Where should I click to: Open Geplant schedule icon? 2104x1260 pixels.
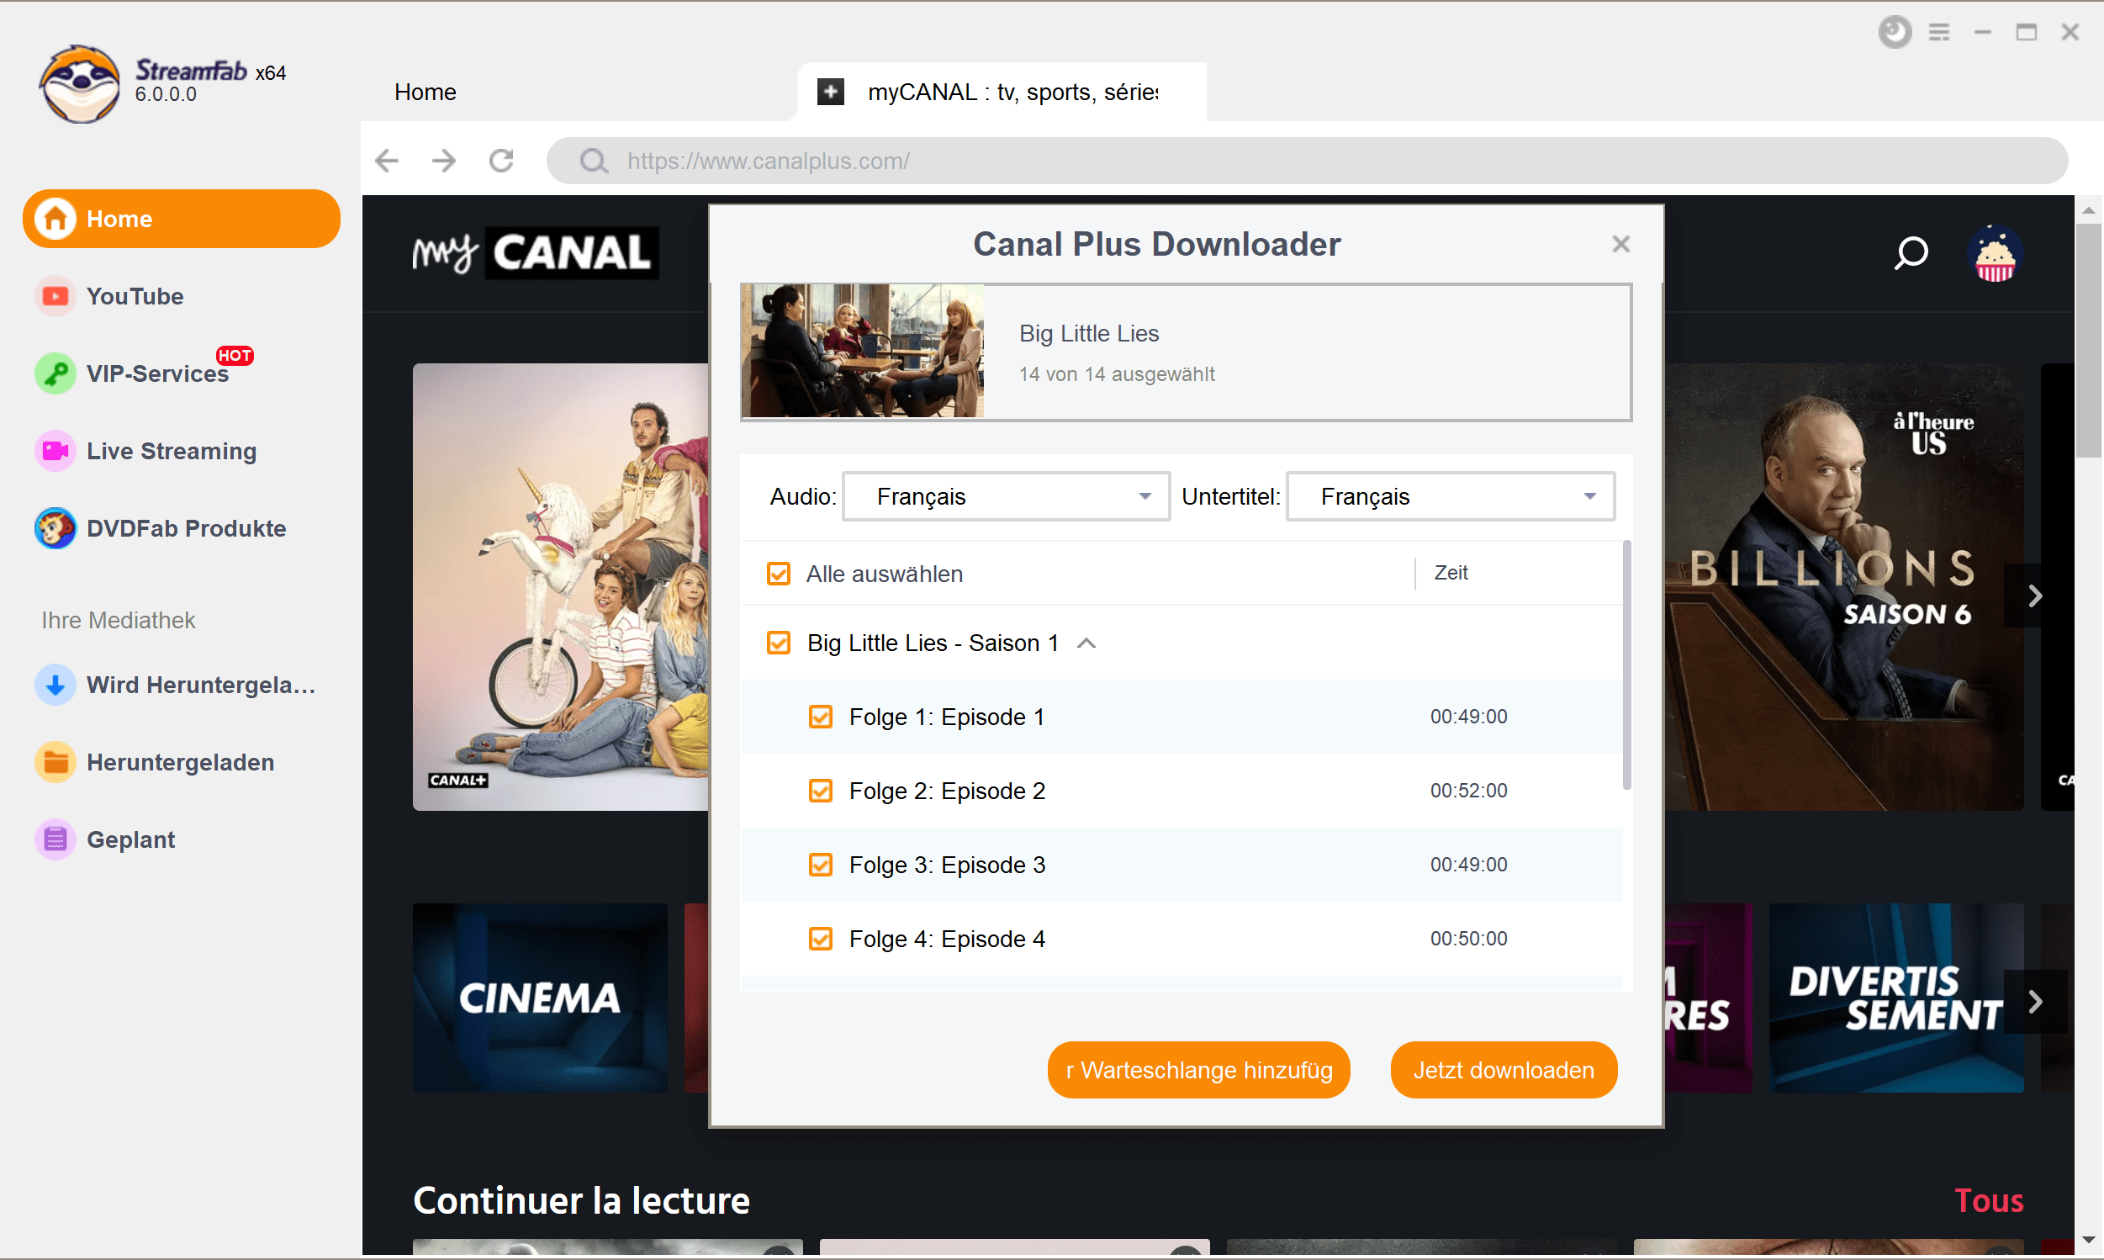[56, 839]
